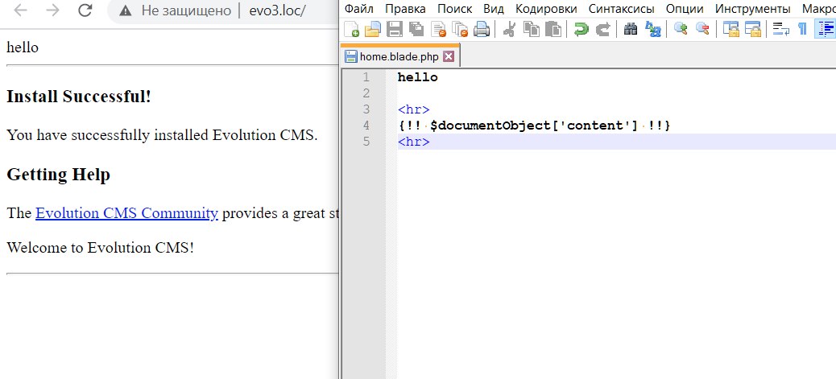Toggle synchronized horizontal scrolling
The width and height of the screenshot is (836, 379).
pyautogui.click(x=752, y=29)
